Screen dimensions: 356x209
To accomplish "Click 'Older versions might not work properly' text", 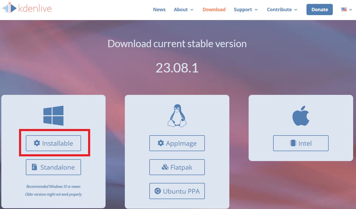I will (53, 194).
